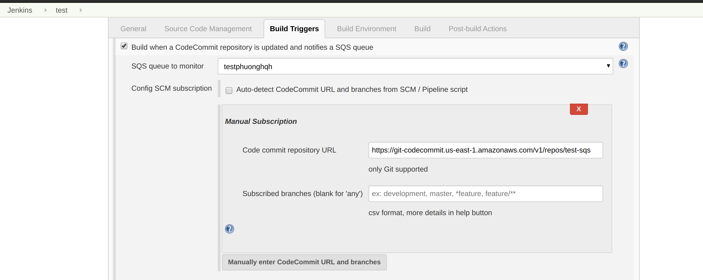Click into Subscribed branches input field

[x=485, y=194]
